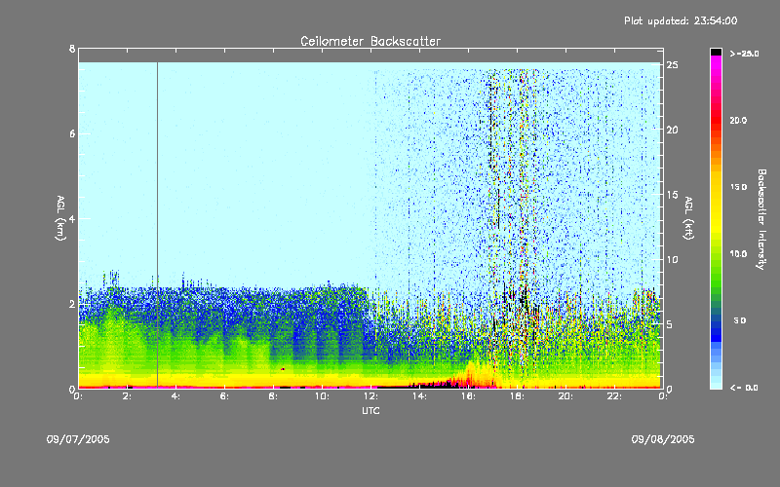The width and height of the screenshot is (780, 487).
Task: Click the start date '09/07/2005' label
Action: 78,439
